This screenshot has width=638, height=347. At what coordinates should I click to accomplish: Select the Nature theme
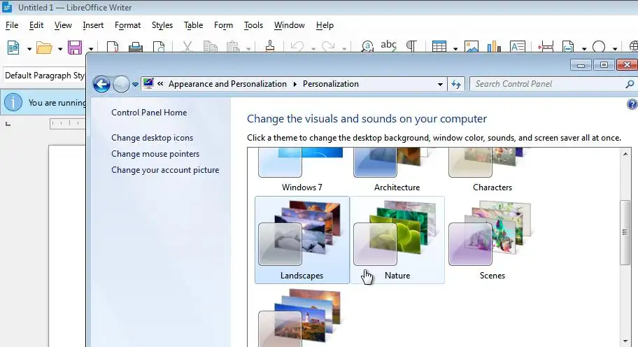[397, 240]
